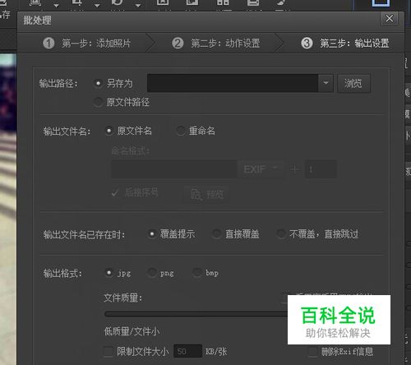
Task: Select the 重命名 radio button
Action: [181, 131]
